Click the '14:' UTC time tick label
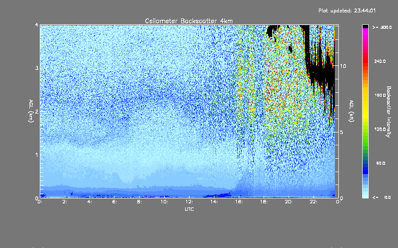Screen dimensions: 398x248 pos(214,202)
